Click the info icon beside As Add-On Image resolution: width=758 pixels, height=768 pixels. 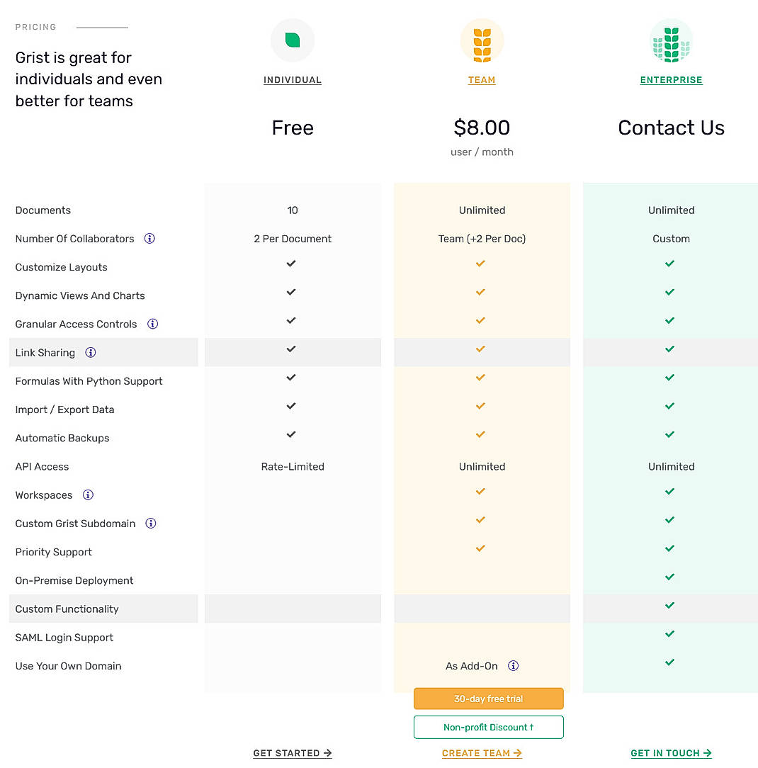[512, 666]
